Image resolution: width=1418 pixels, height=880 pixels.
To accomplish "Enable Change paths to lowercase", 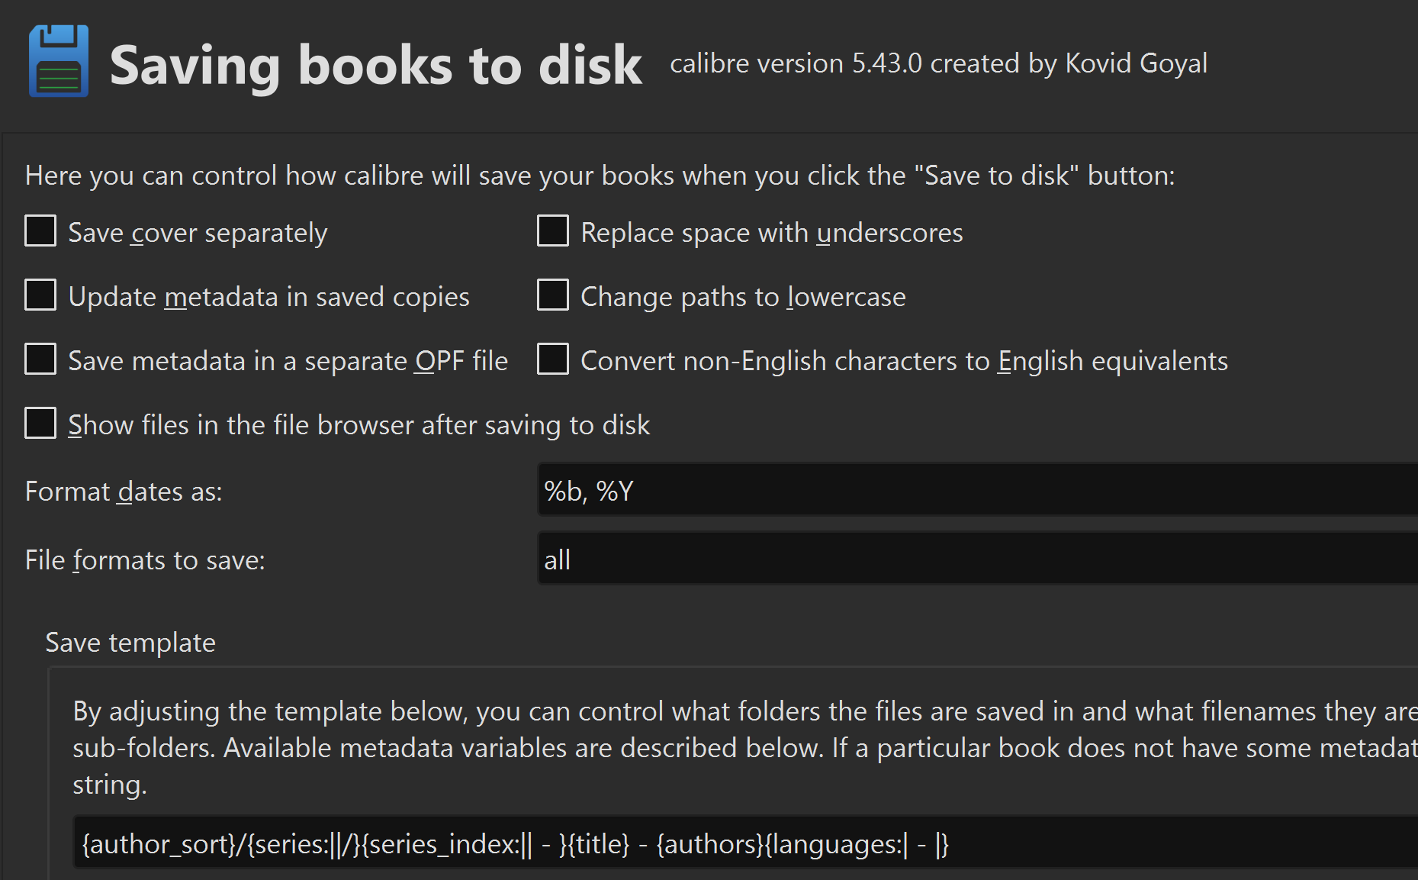I will (x=553, y=295).
